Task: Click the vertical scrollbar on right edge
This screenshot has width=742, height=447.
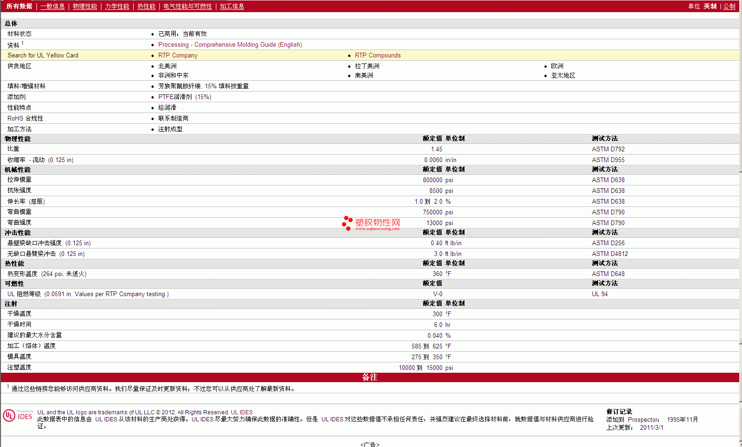Action: [x=741, y=223]
